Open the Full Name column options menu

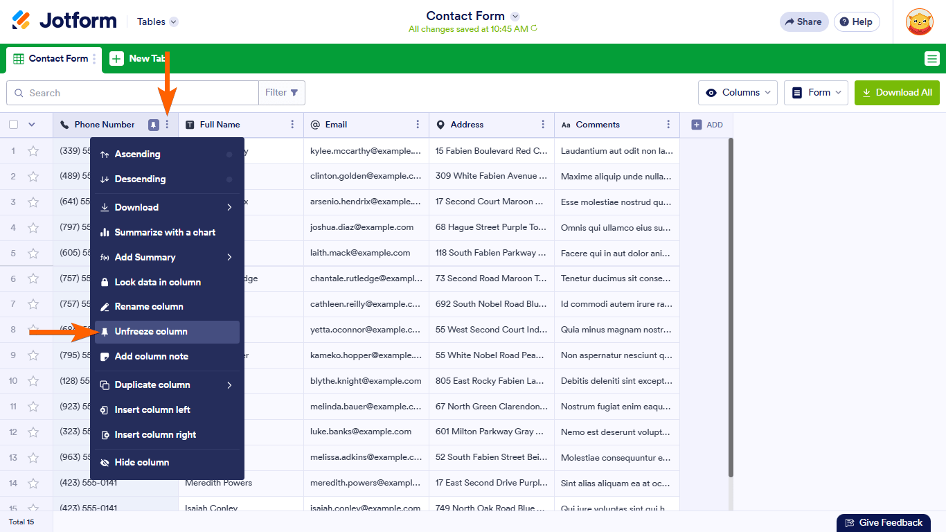[x=292, y=125]
